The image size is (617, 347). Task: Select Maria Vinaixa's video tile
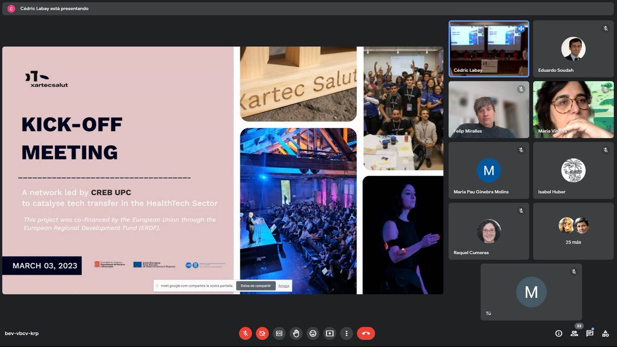(573, 109)
